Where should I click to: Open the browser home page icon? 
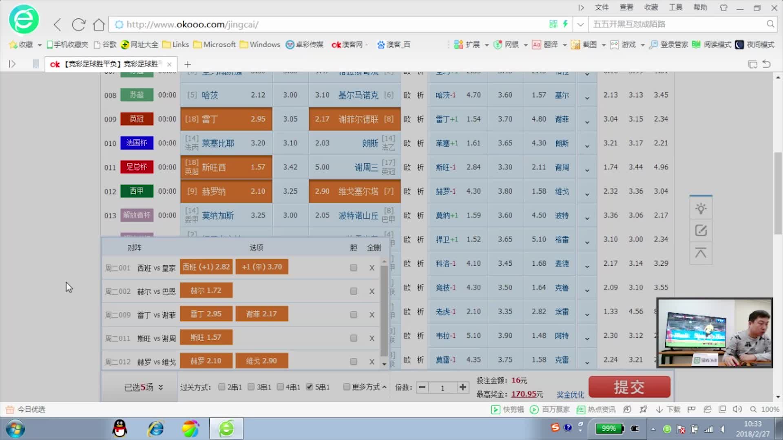click(x=99, y=24)
